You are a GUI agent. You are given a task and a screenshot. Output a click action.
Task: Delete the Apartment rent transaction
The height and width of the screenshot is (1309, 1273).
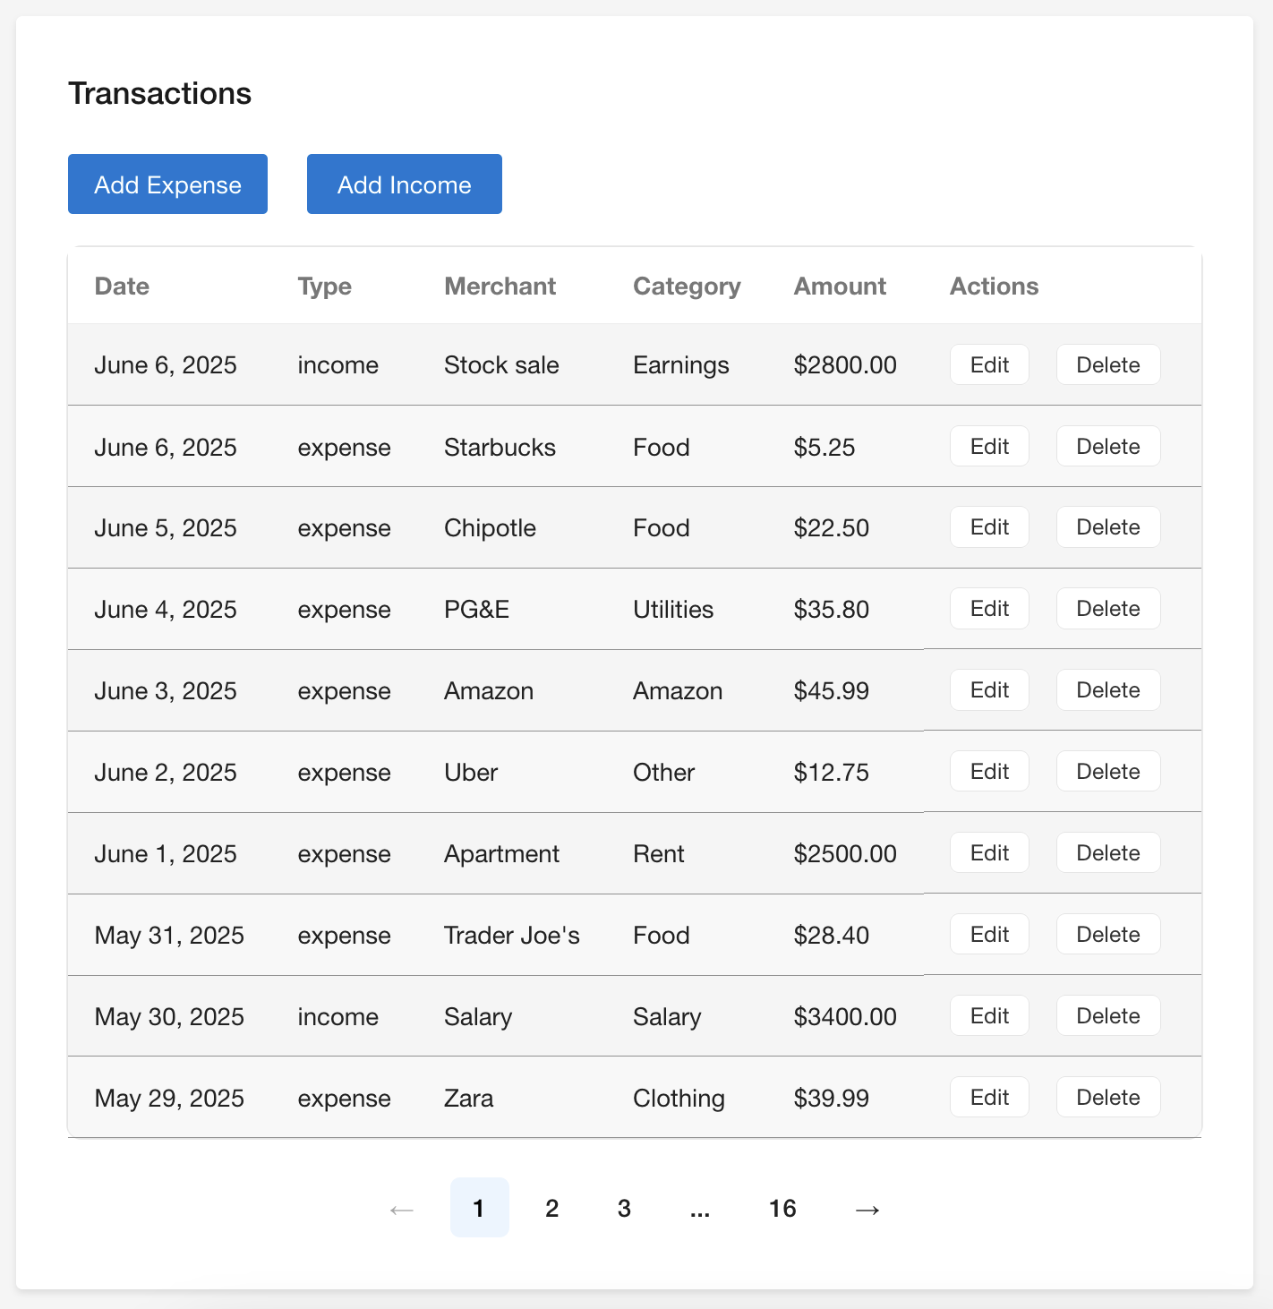pyautogui.click(x=1108, y=853)
